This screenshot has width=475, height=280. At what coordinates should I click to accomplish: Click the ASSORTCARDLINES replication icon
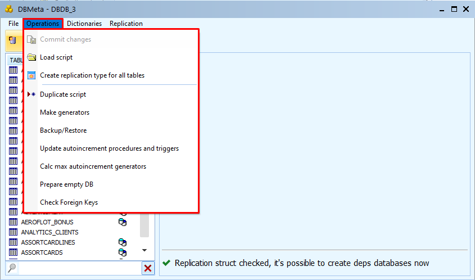coord(122,242)
